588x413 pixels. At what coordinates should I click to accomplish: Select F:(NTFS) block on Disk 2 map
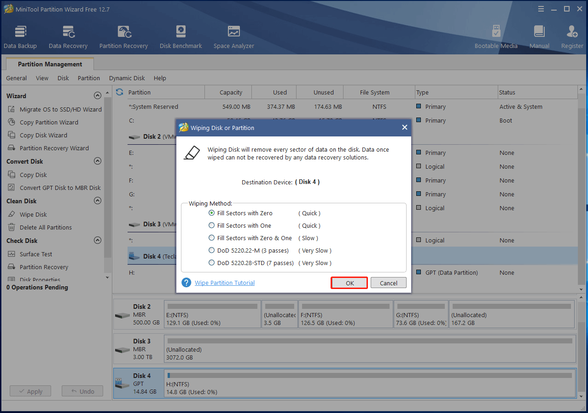pyautogui.click(x=346, y=314)
